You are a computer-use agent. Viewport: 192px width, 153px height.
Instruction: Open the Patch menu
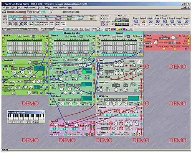[x=19, y=8]
